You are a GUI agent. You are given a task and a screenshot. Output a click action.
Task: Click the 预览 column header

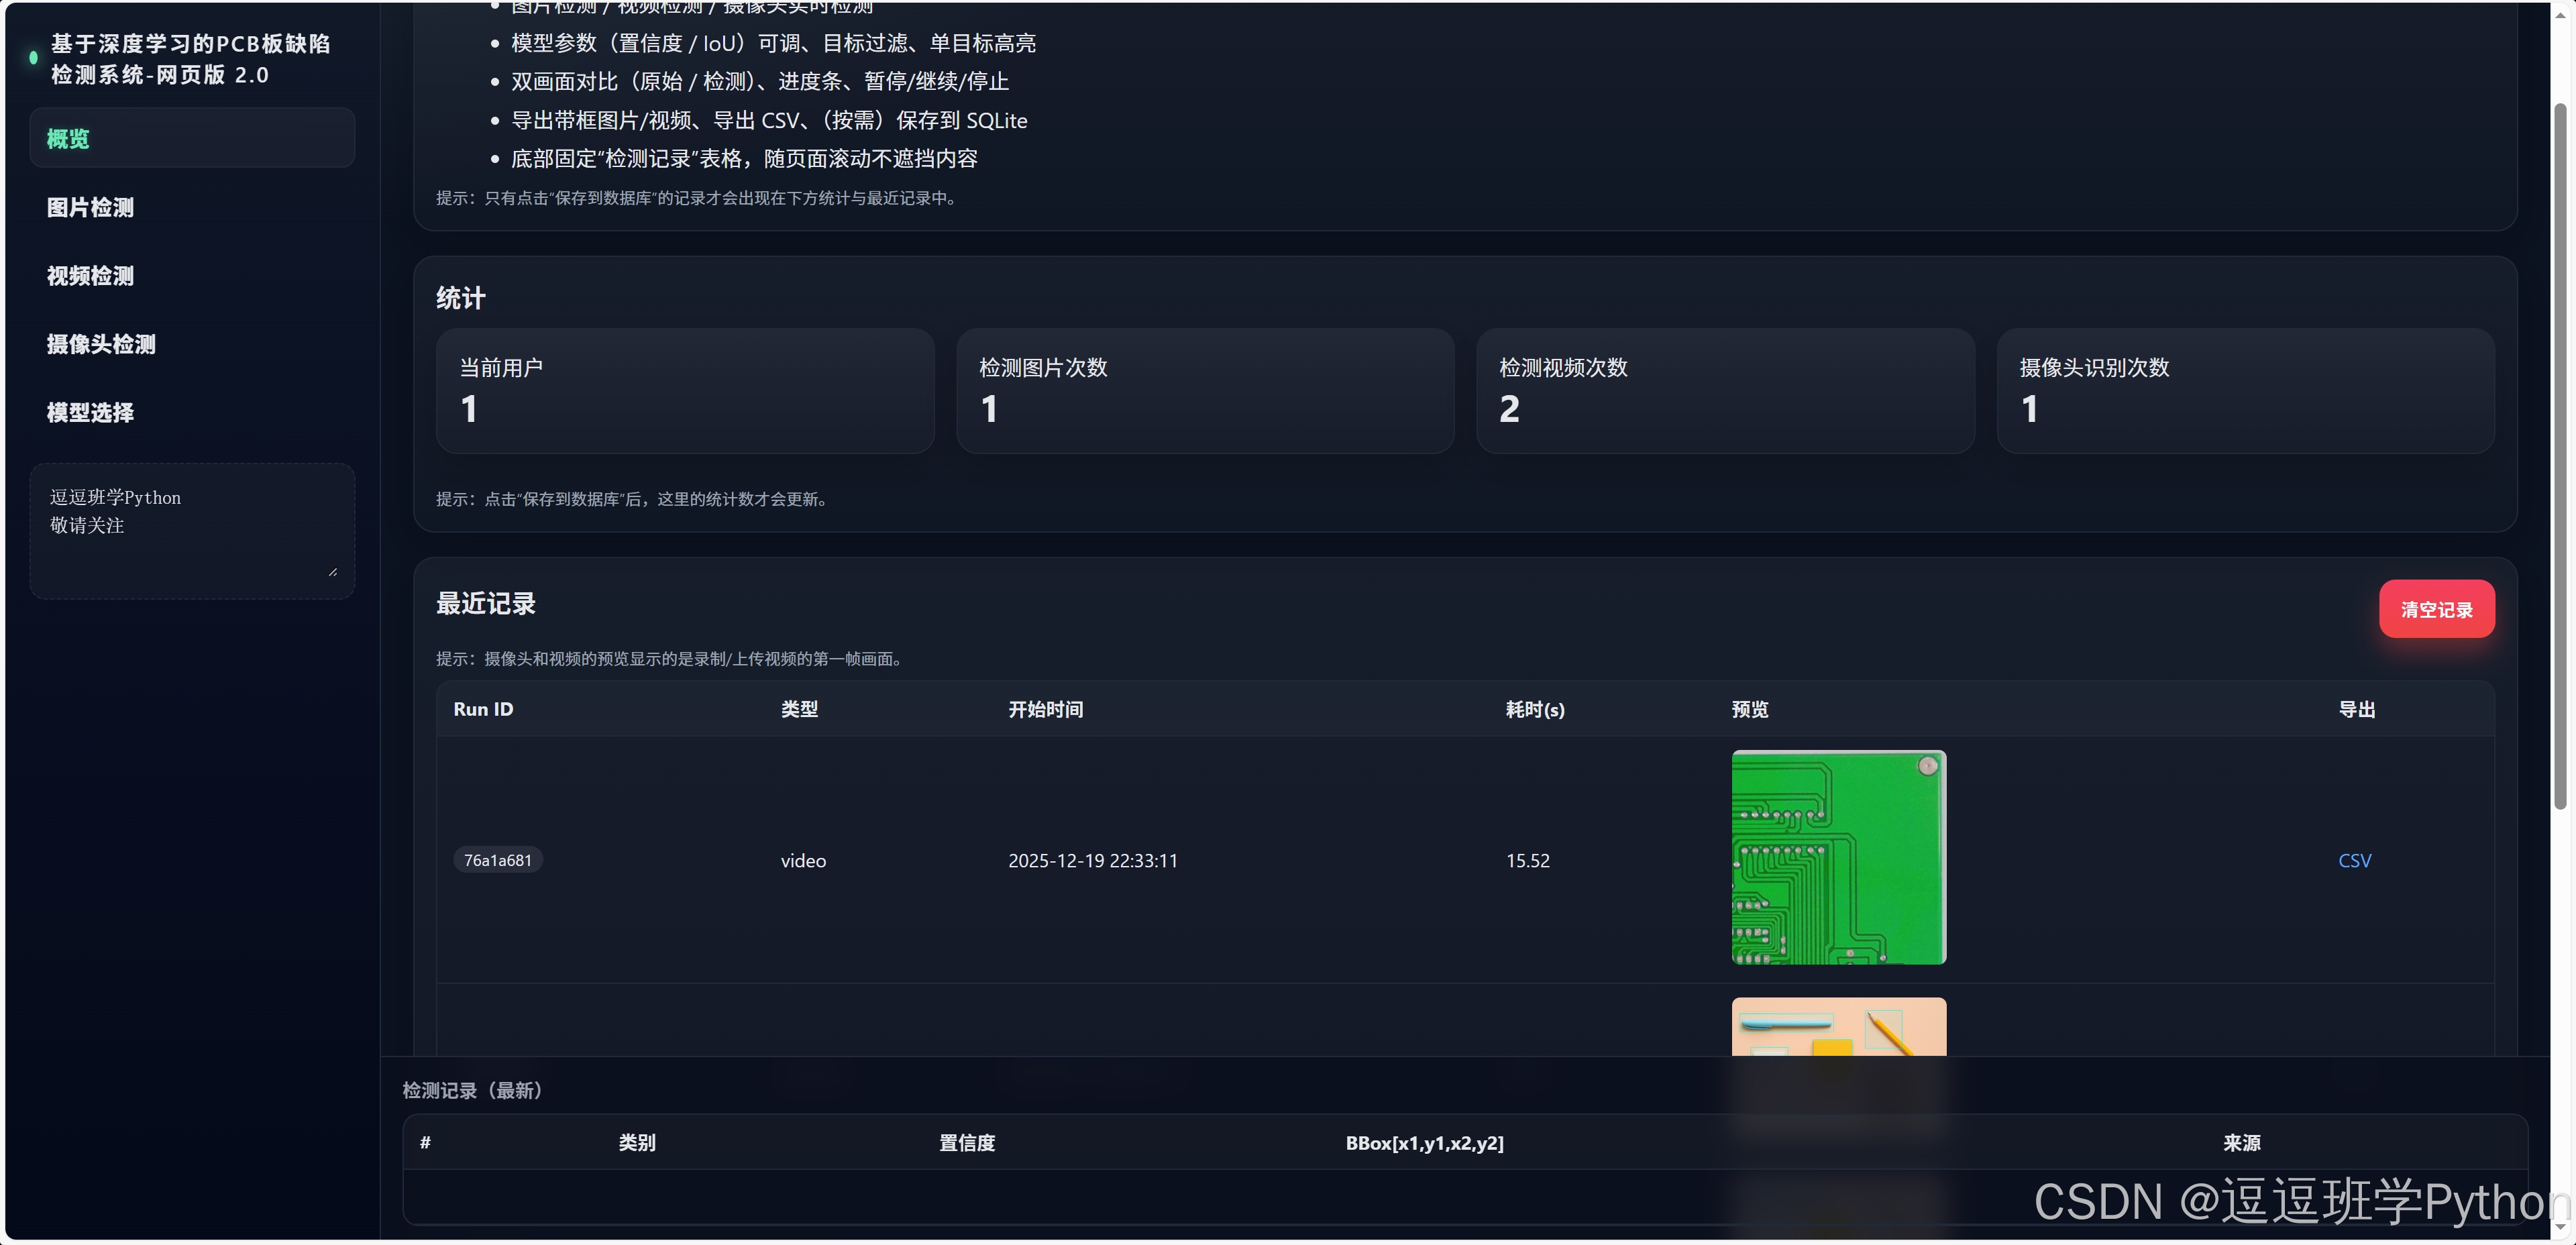[1750, 709]
